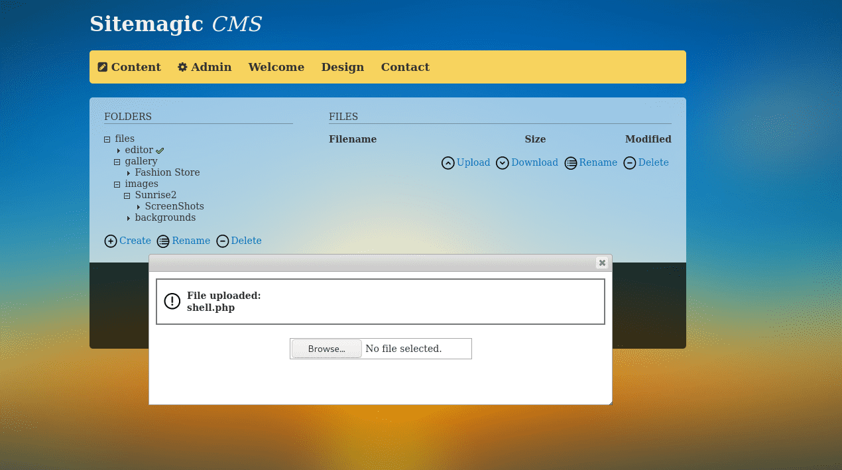Expand the backgrounds folder arrow

[129, 218]
